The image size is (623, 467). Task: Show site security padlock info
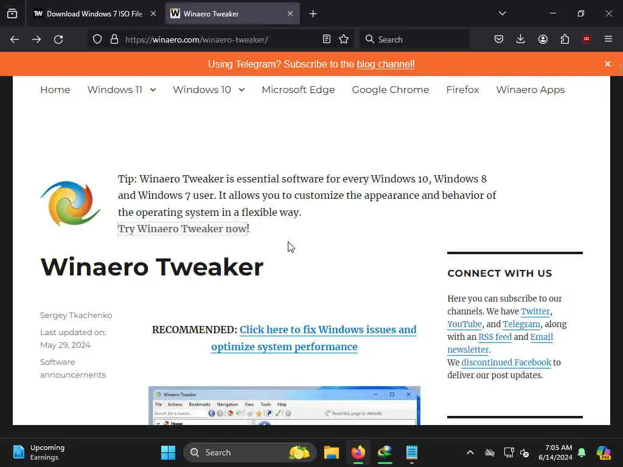tap(114, 40)
